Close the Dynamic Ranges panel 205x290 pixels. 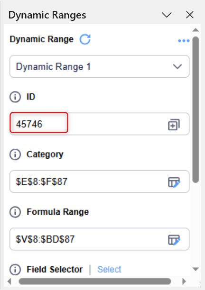tap(190, 15)
